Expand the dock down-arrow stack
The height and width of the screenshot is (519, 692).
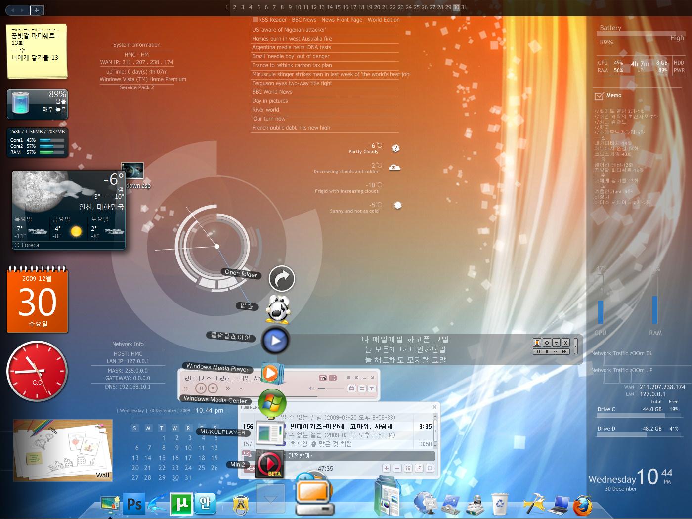pyautogui.click(x=270, y=499)
